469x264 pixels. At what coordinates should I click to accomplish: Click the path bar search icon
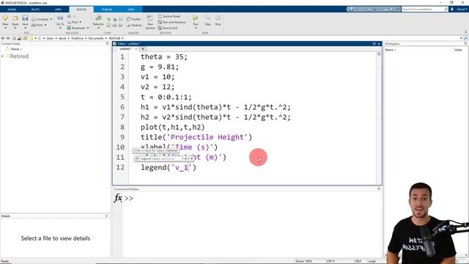click(x=465, y=38)
